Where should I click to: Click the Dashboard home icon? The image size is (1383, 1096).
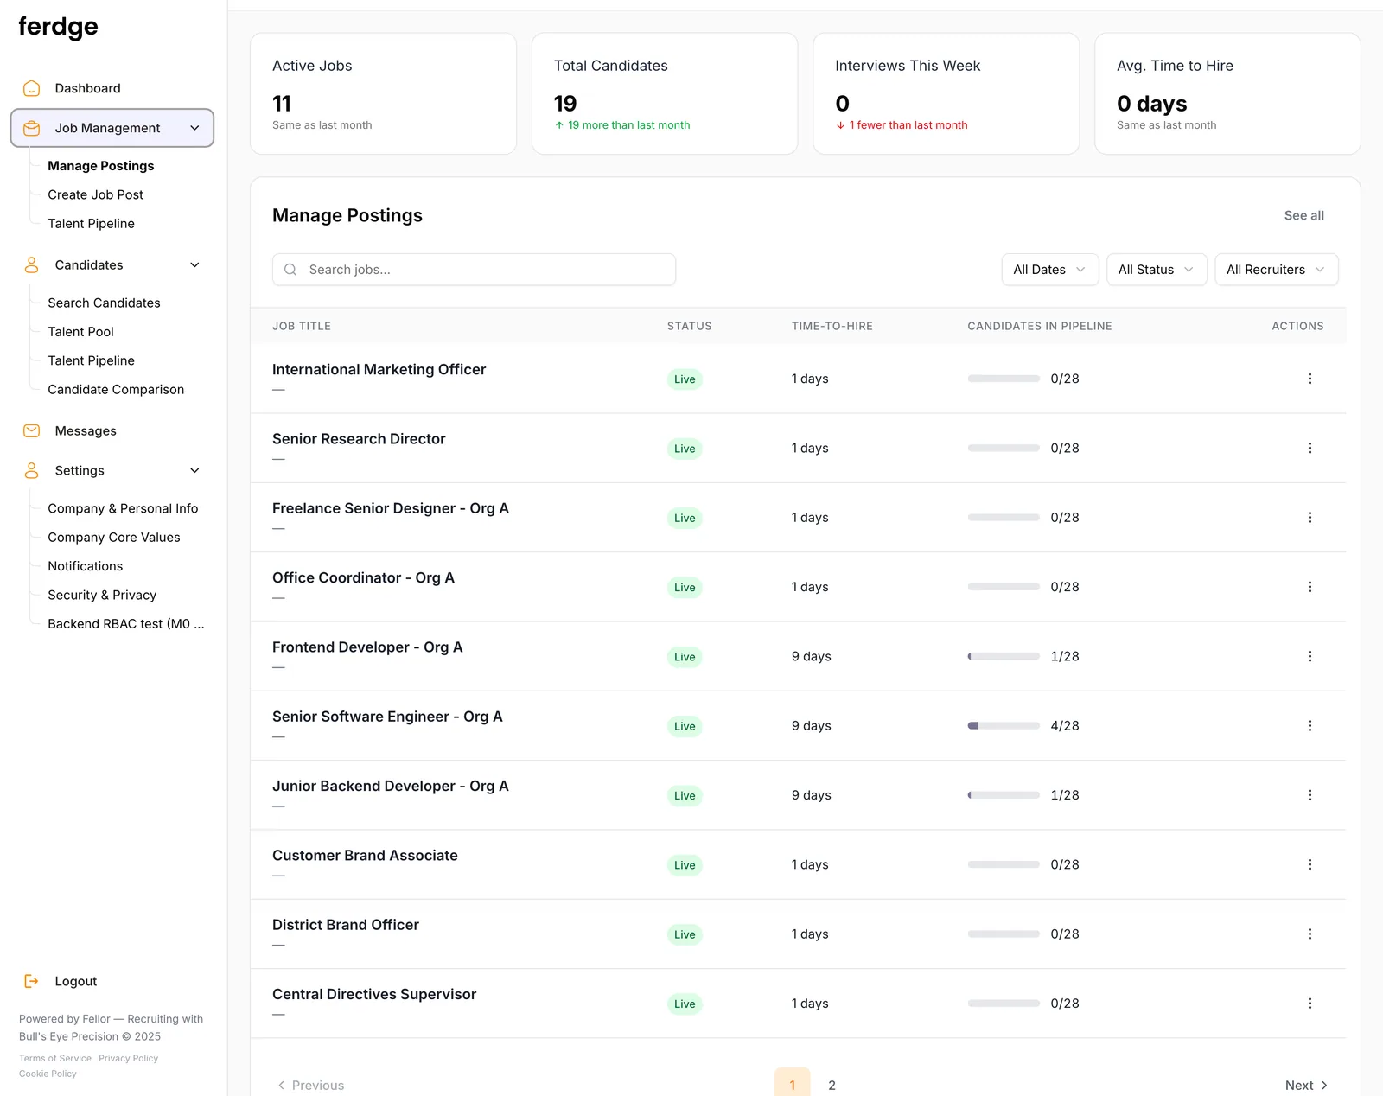coord(32,88)
